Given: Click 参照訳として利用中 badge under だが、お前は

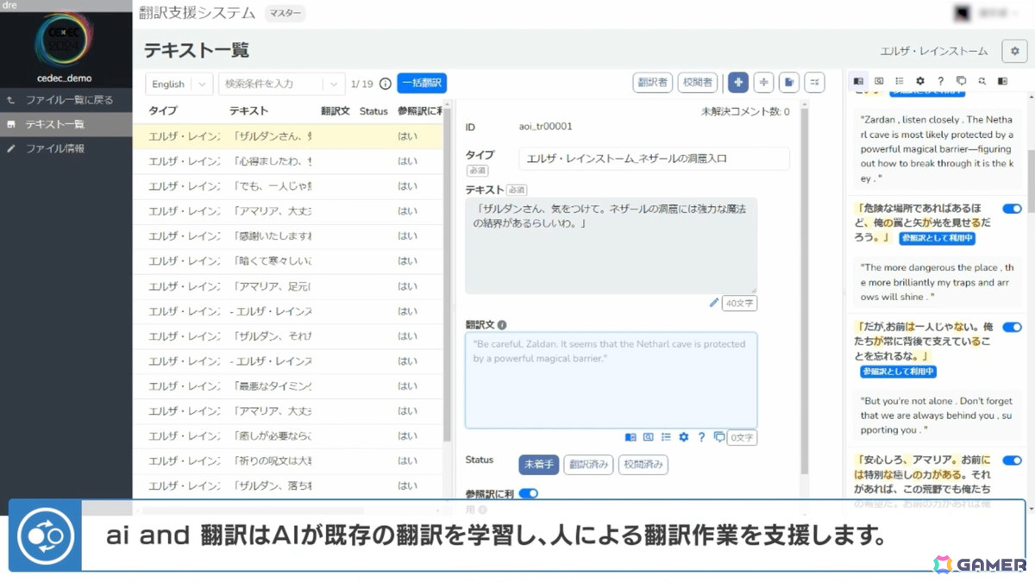Looking at the screenshot, I should pyautogui.click(x=898, y=372).
